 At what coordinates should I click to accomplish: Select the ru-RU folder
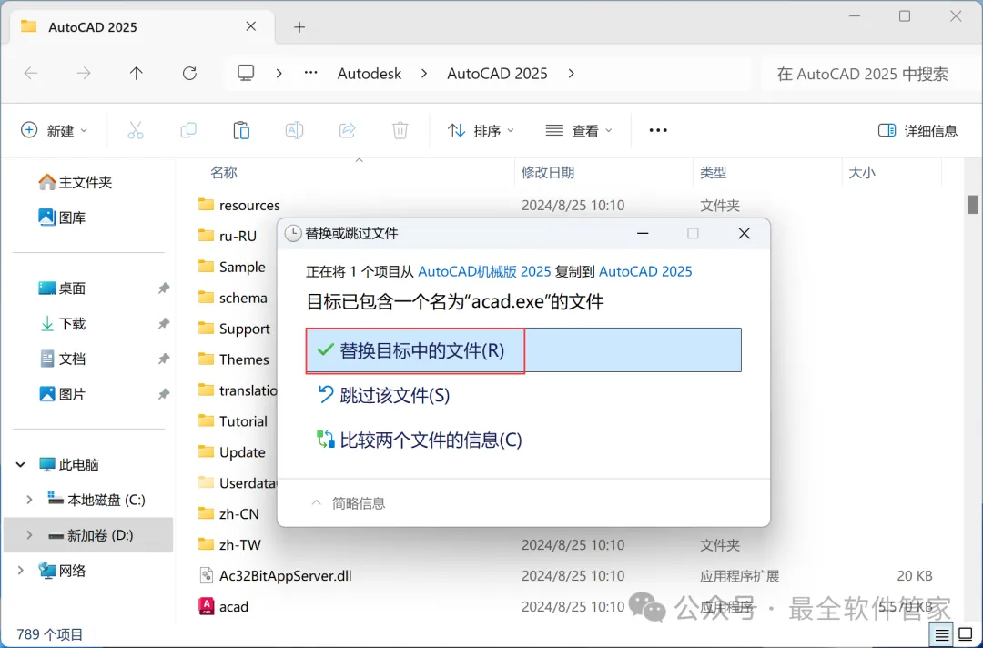tap(227, 236)
